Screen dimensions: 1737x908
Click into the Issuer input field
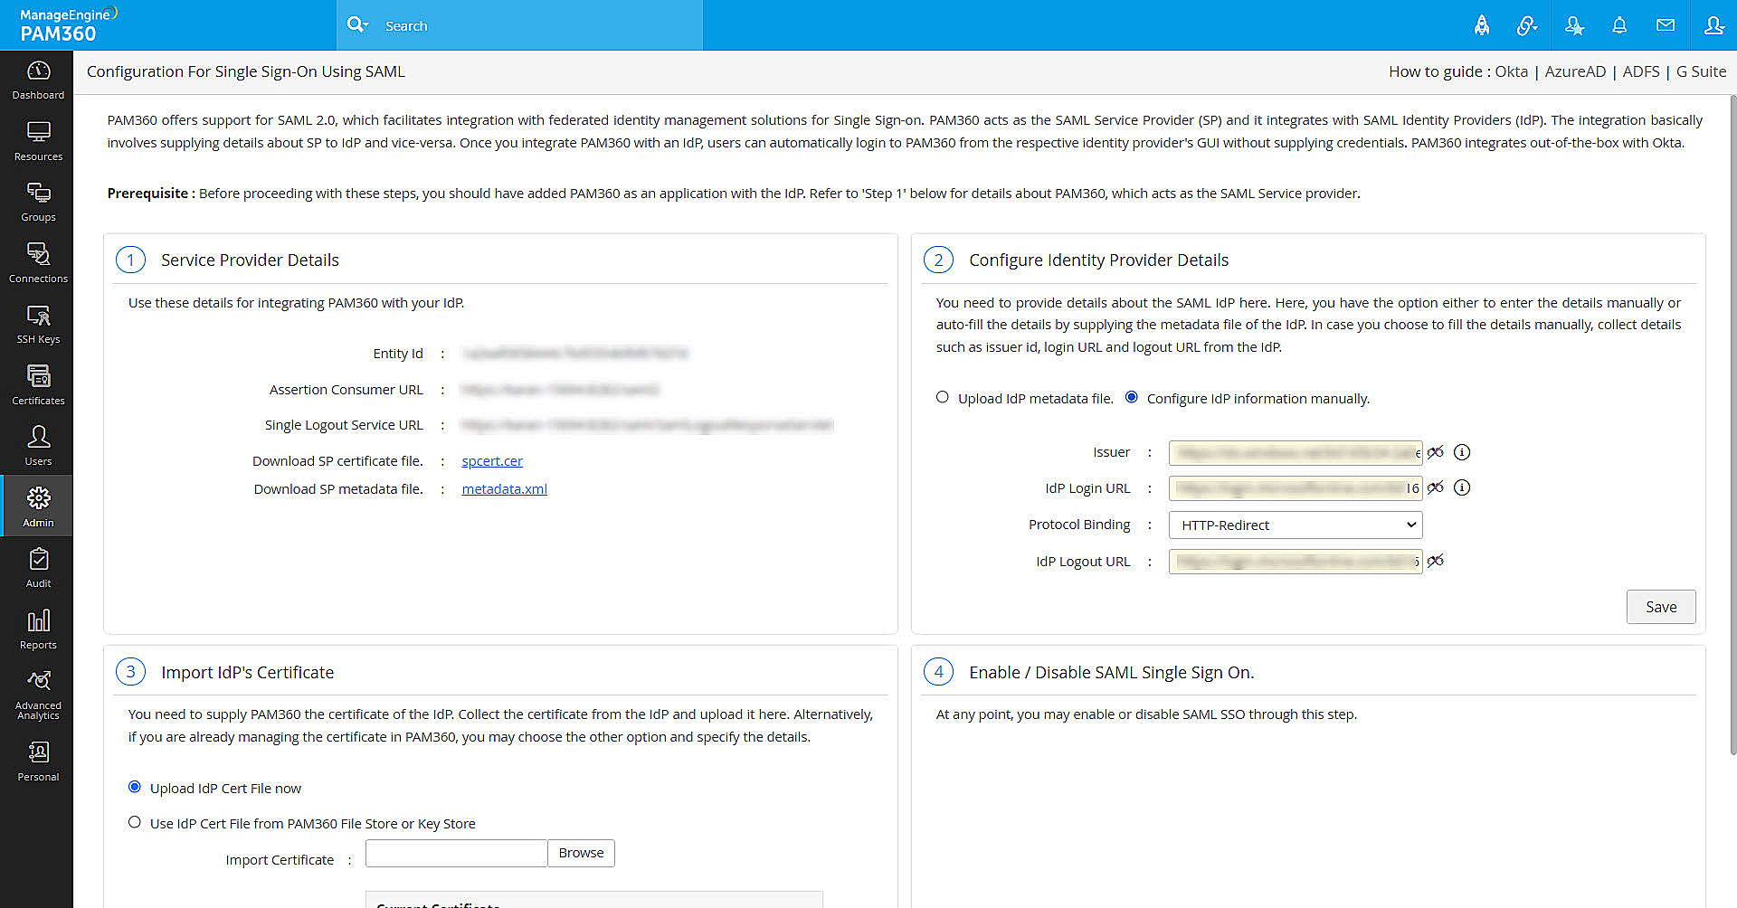(1296, 452)
